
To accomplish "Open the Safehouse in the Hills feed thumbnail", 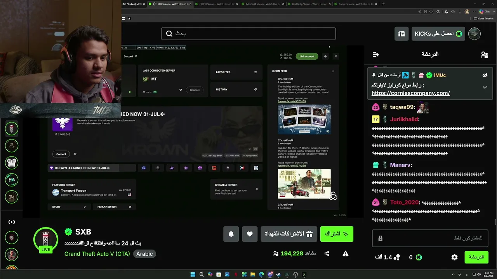I will (x=304, y=184).
